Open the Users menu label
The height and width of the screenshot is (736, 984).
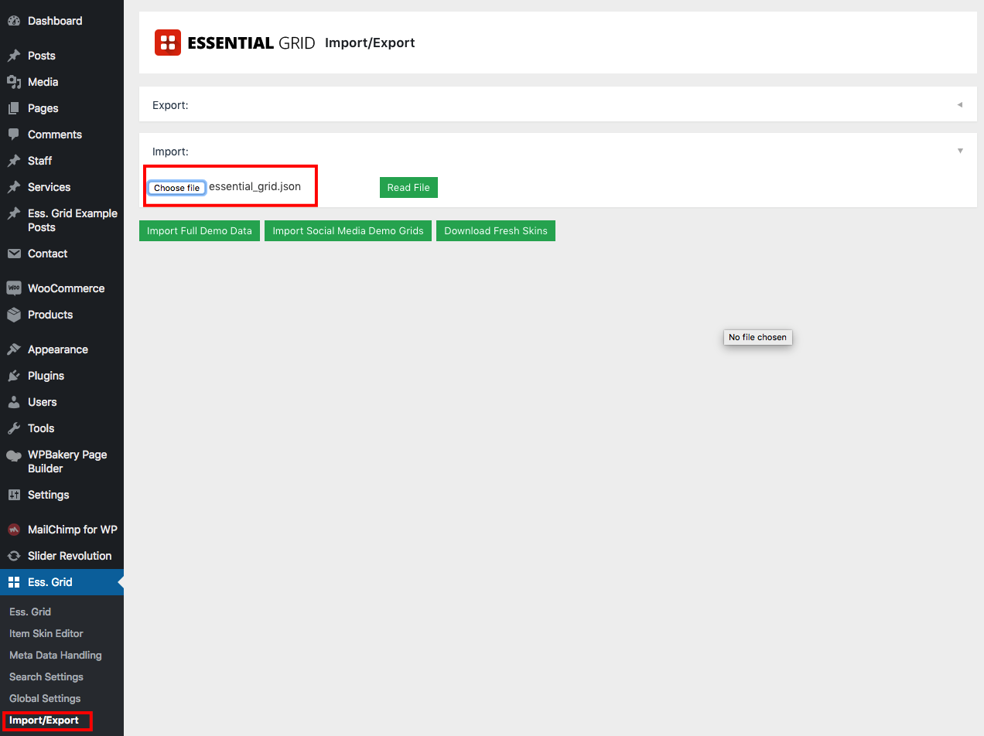click(43, 402)
